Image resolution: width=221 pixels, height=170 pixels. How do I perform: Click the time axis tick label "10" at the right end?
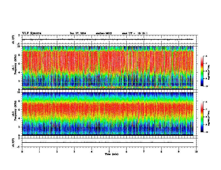[196, 152]
